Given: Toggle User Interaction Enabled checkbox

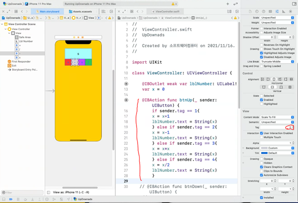Looking at the screenshot, I should (x=261, y=133).
